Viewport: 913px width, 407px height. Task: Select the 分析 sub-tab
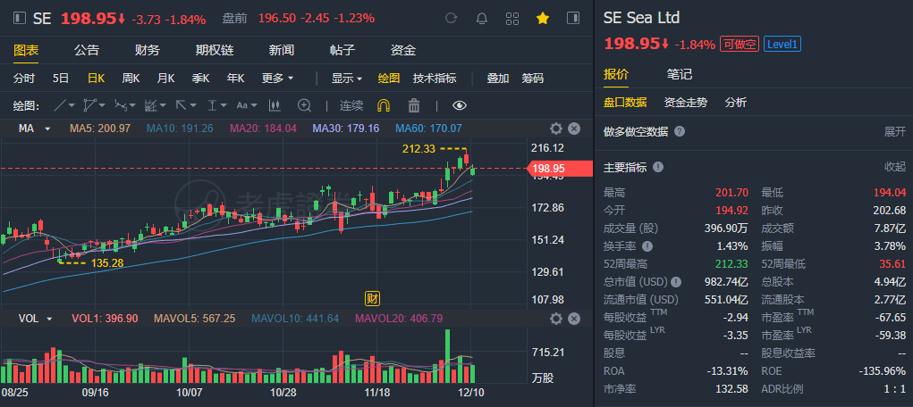(x=735, y=103)
